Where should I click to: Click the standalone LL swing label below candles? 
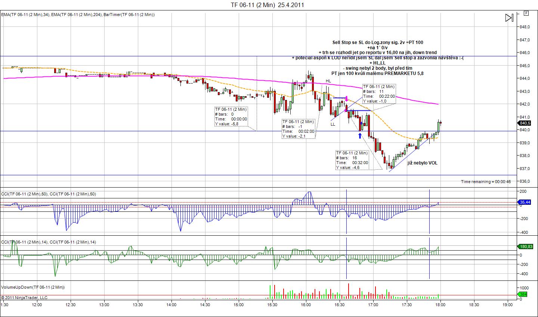(x=333, y=124)
